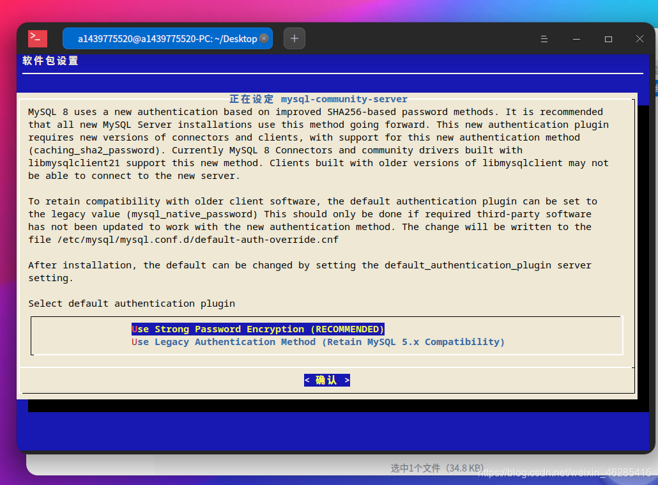Select the a1439775520 Desktop terminal tab
658x485 pixels.
tap(167, 38)
